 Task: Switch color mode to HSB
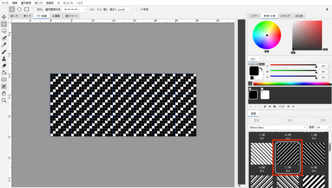[256, 64]
